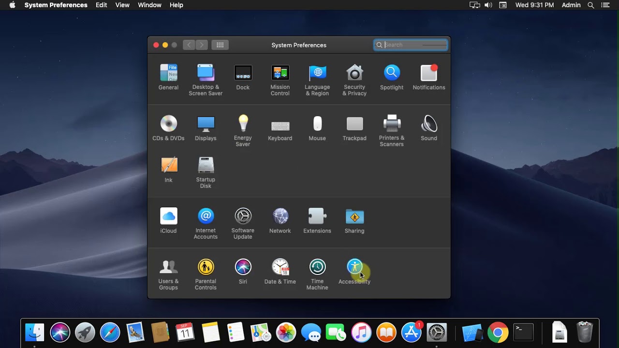Open Siri preferences
Image resolution: width=619 pixels, height=348 pixels.
click(243, 272)
